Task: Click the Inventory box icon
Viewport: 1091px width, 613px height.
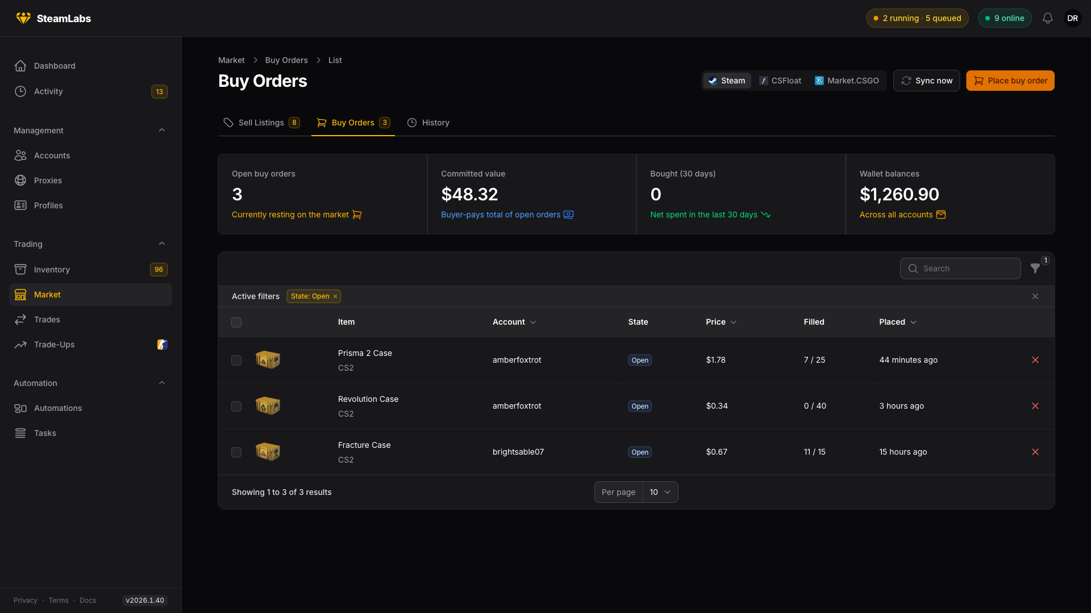Action: point(20,270)
